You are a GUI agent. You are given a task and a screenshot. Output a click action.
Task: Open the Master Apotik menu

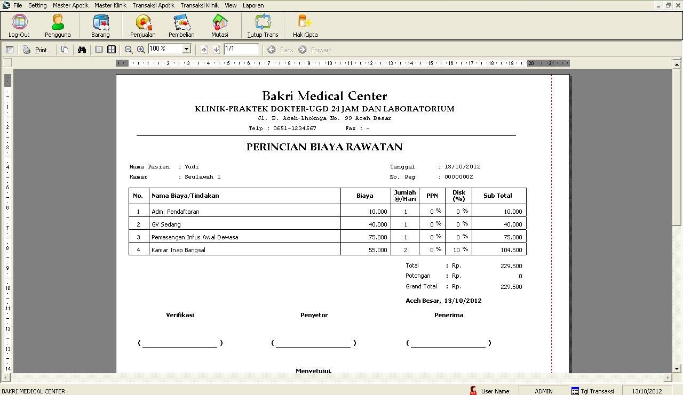pyautogui.click(x=70, y=5)
